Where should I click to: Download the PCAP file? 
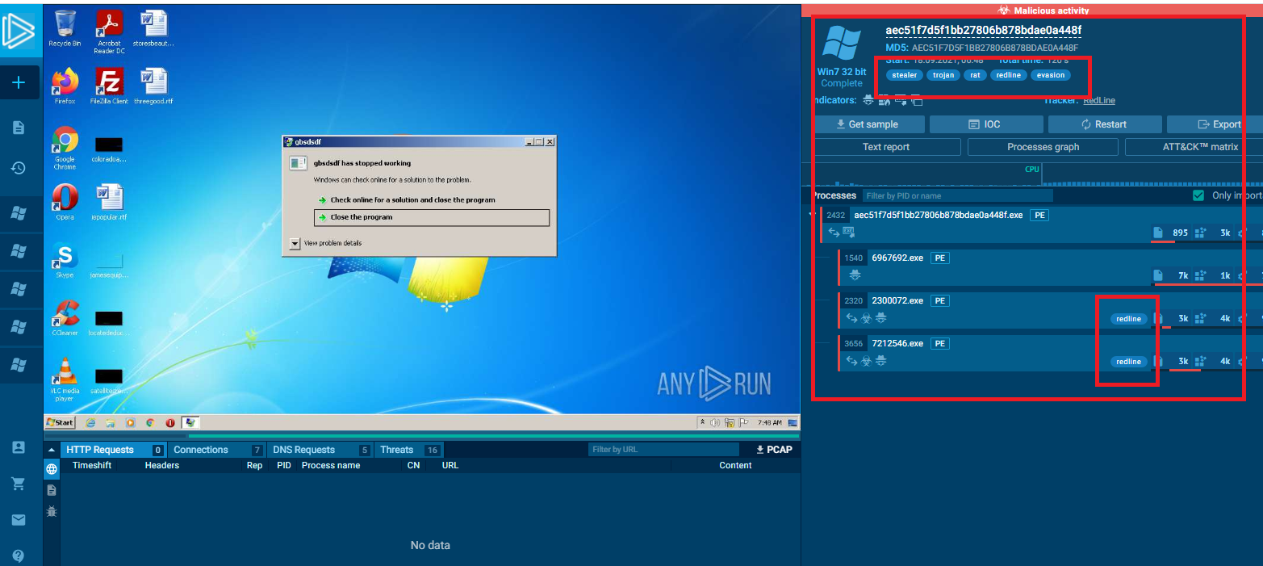click(773, 450)
